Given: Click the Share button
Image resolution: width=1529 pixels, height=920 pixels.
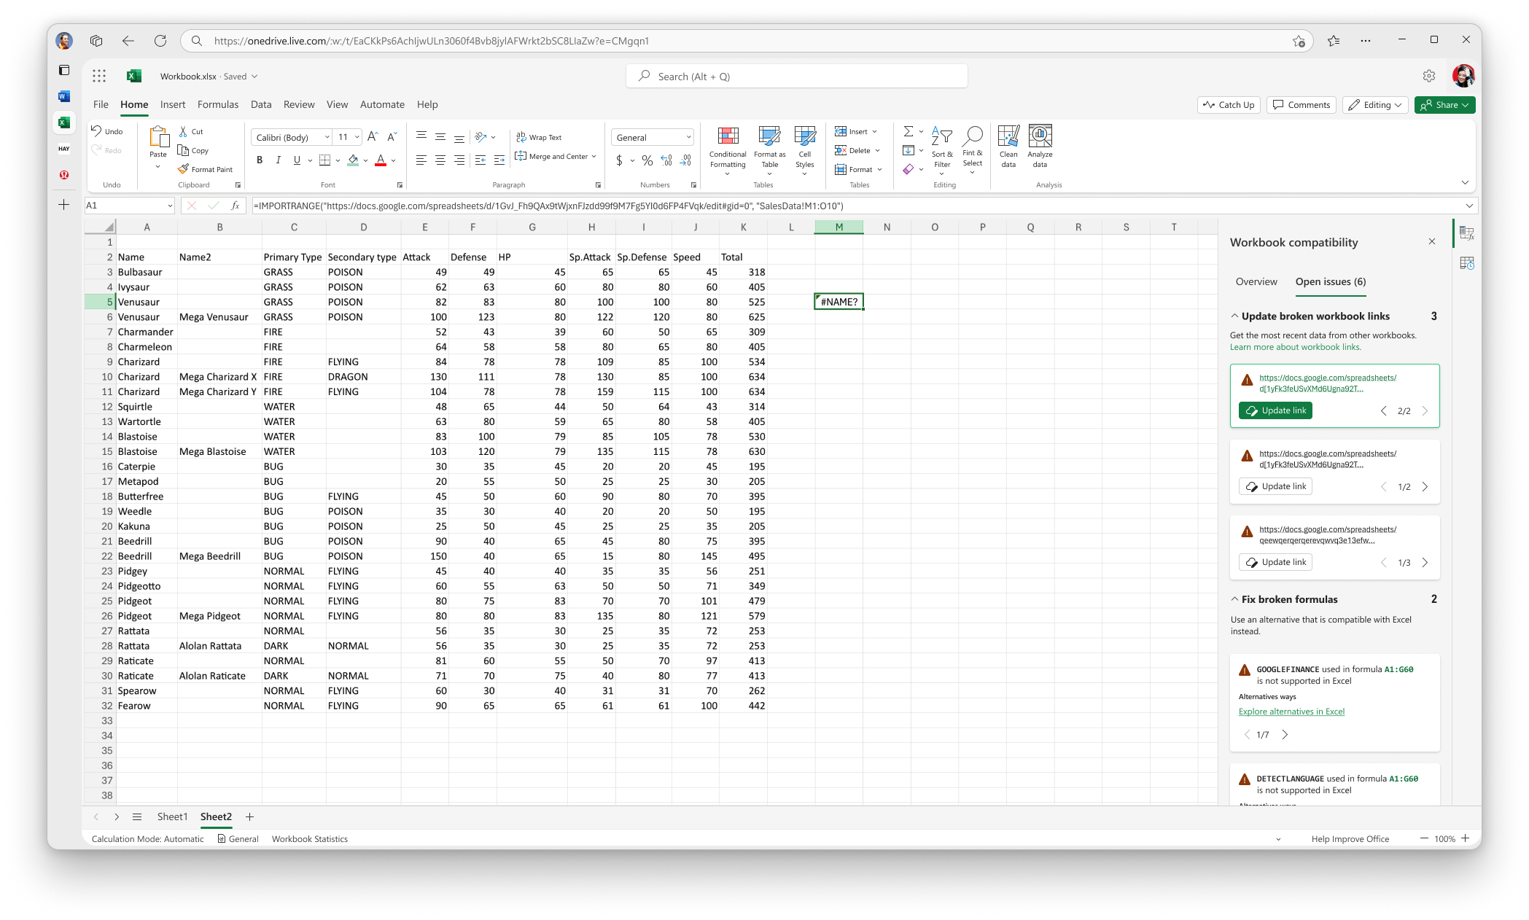Looking at the screenshot, I should pos(1444,105).
